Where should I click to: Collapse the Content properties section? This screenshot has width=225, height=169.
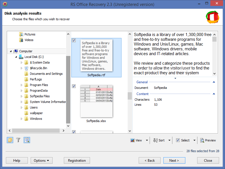click(214, 94)
